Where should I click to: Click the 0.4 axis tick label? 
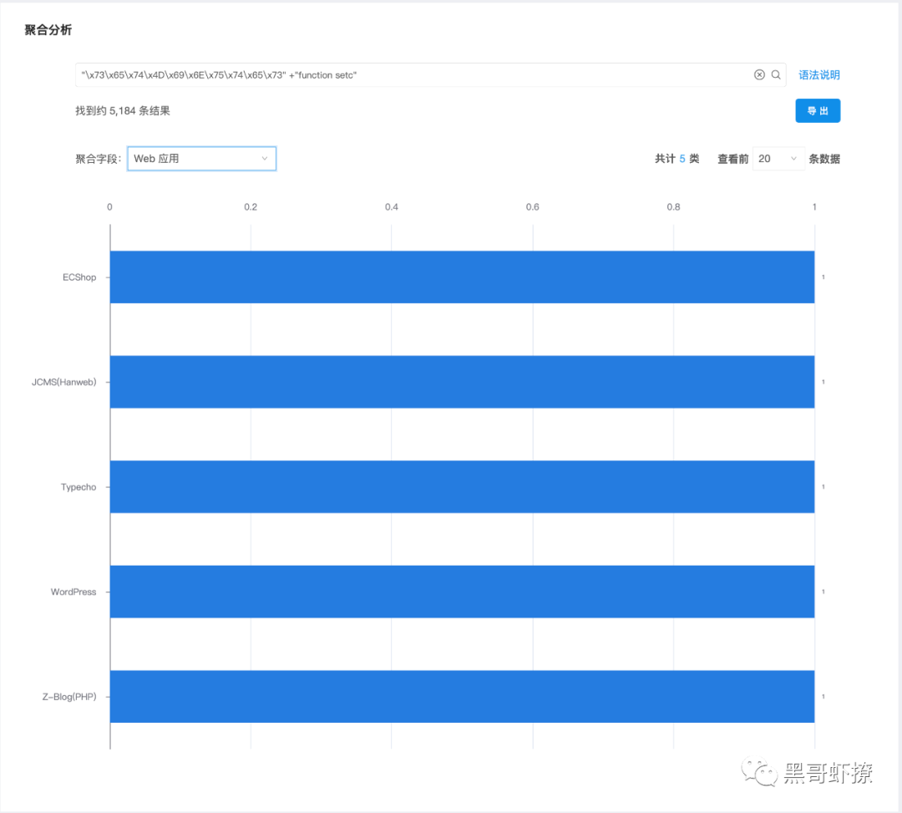[391, 206]
